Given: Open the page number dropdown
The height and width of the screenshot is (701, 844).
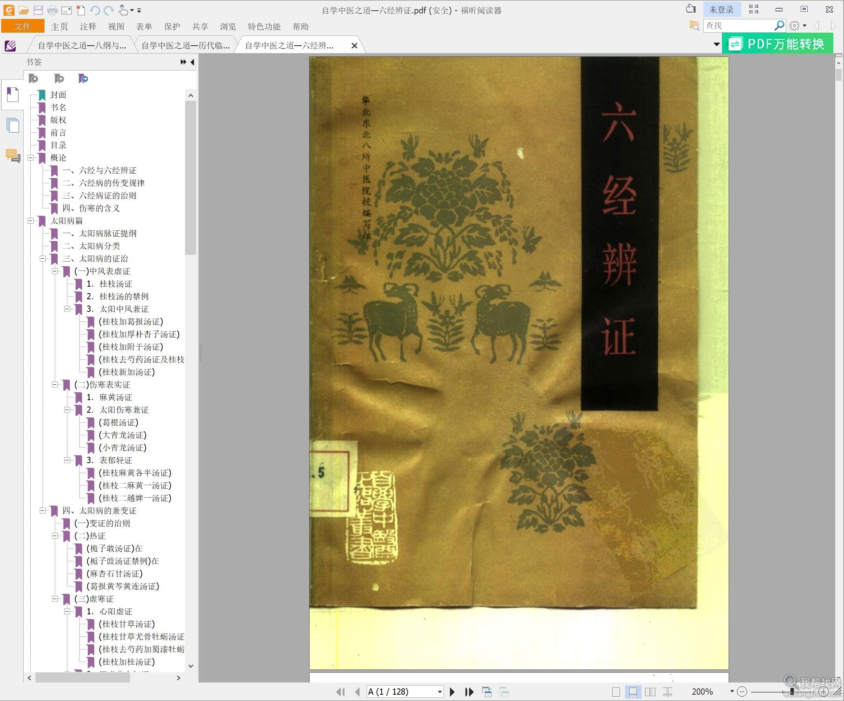Looking at the screenshot, I should [440, 692].
